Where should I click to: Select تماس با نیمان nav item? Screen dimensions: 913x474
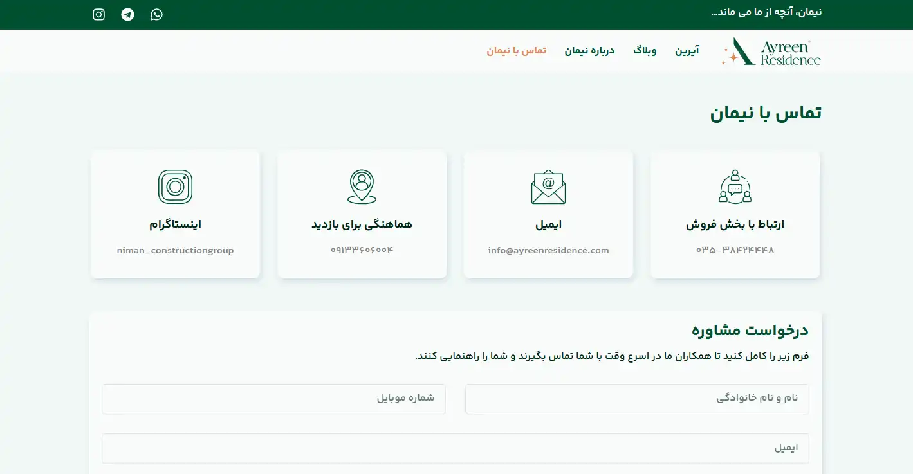tap(516, 51)
